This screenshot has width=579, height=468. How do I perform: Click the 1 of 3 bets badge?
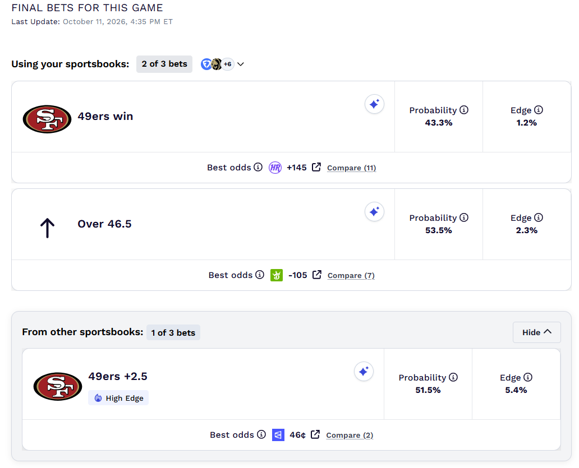pyautogui.click(x=173, y=333)
